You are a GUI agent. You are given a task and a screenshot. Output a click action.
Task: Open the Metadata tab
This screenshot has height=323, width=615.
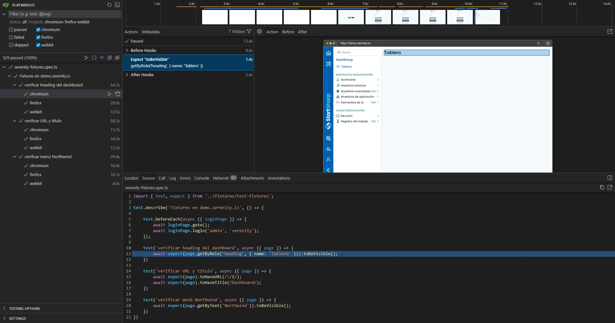[151, 32]
